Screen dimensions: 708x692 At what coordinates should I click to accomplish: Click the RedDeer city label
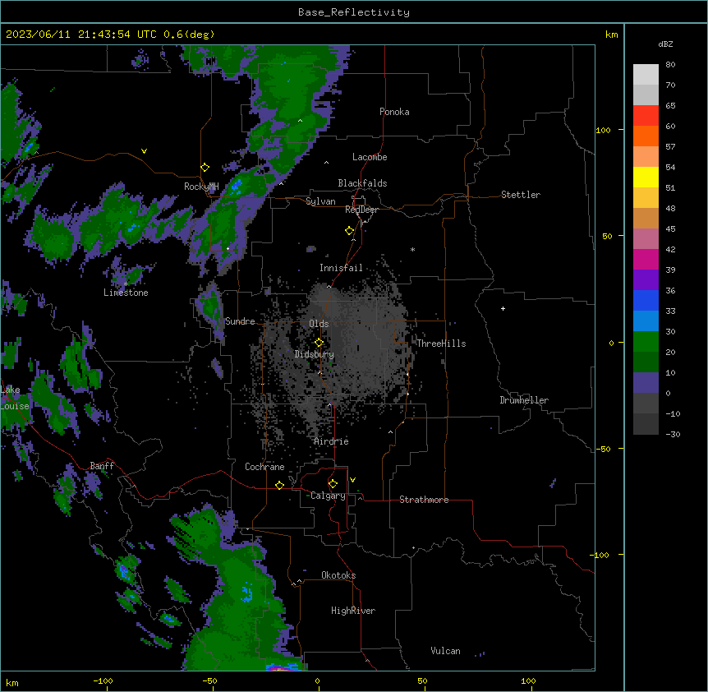361,210
